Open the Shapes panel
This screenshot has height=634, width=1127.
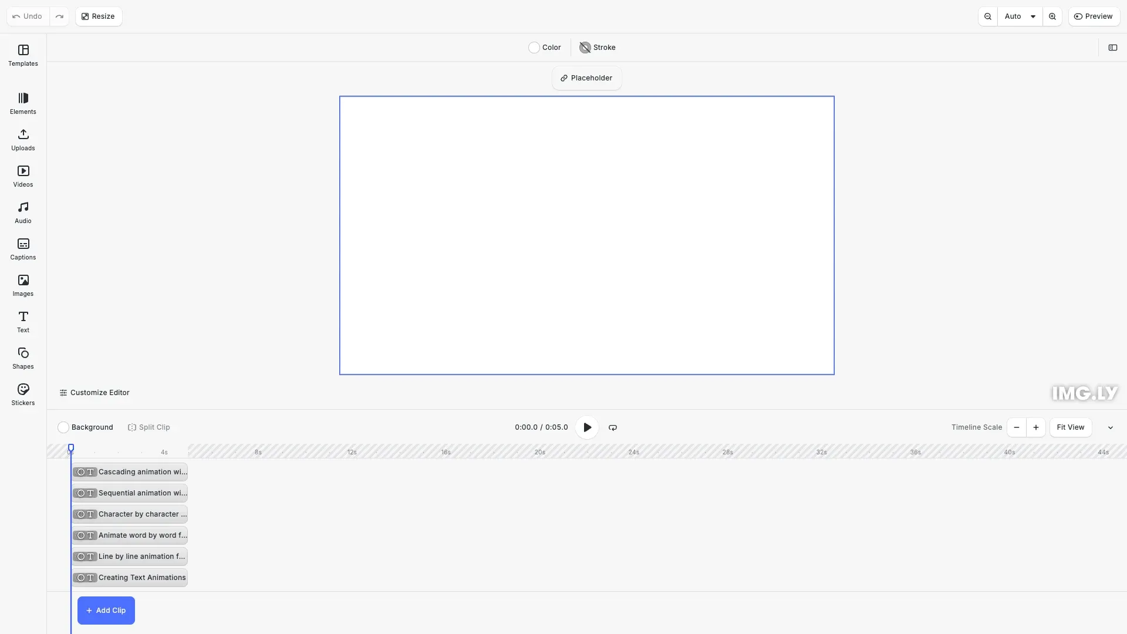[x=23, y=358]
